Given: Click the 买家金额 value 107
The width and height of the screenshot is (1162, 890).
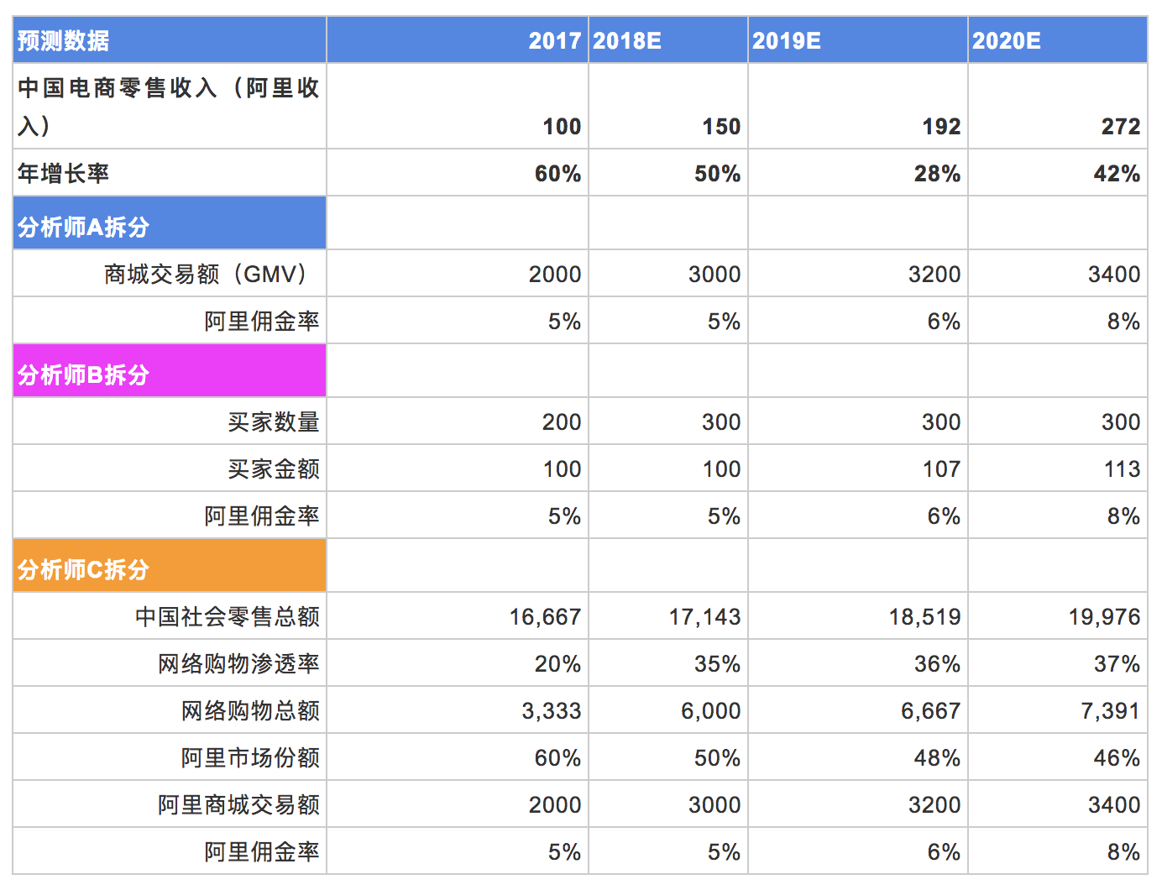Looking at the screenshot, I should pos(941,469).
